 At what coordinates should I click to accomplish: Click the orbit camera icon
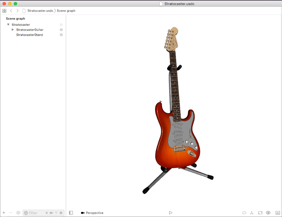pos(244,213)
